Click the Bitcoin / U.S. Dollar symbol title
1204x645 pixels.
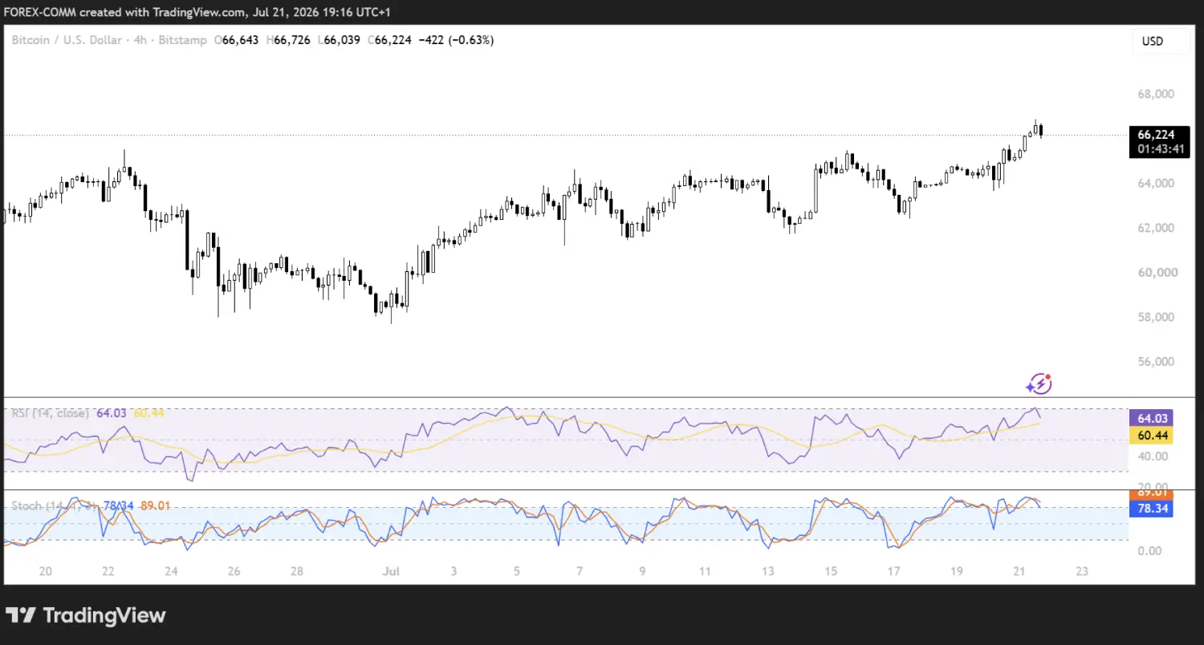coord(109,39)
